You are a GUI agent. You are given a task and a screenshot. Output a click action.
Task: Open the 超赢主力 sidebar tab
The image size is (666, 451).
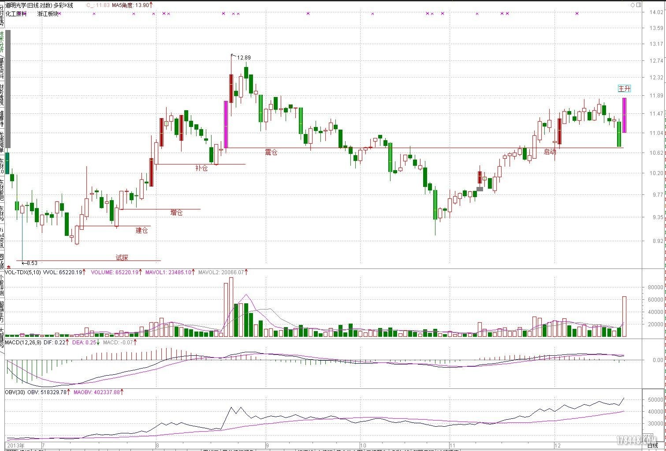click(x=2, y=312)
